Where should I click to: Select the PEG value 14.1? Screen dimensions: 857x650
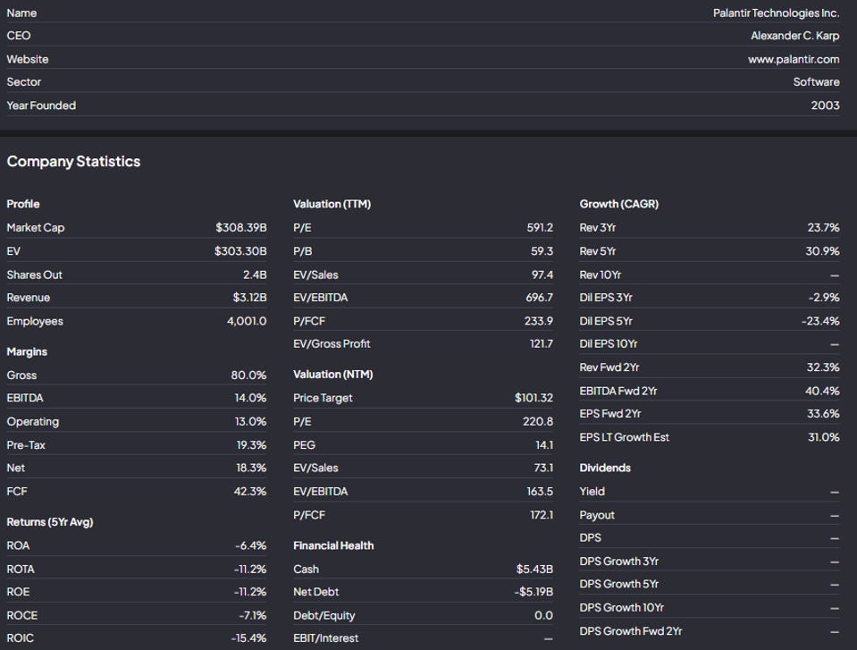(544, 445)
